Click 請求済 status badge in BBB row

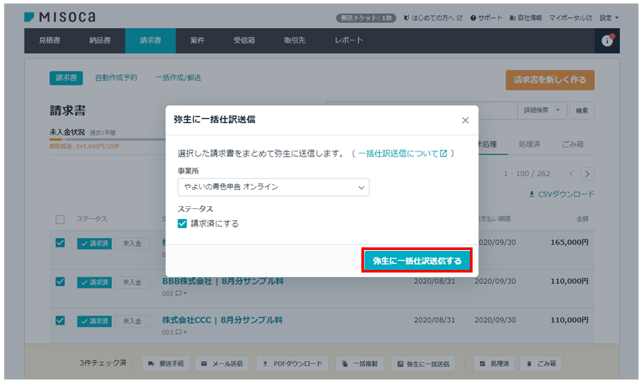[x=94, y=282]
